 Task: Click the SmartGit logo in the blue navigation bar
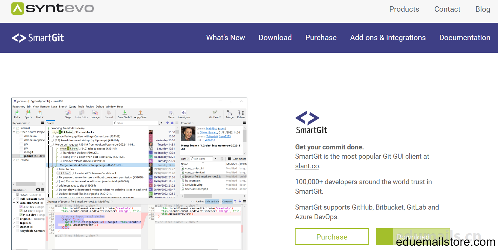tap(38, 38)
